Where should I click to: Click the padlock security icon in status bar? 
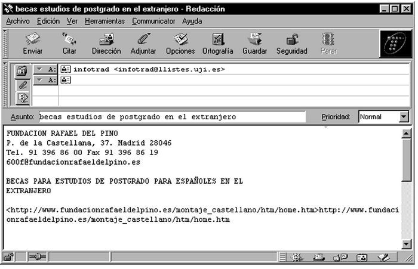[x=9, y=257]
